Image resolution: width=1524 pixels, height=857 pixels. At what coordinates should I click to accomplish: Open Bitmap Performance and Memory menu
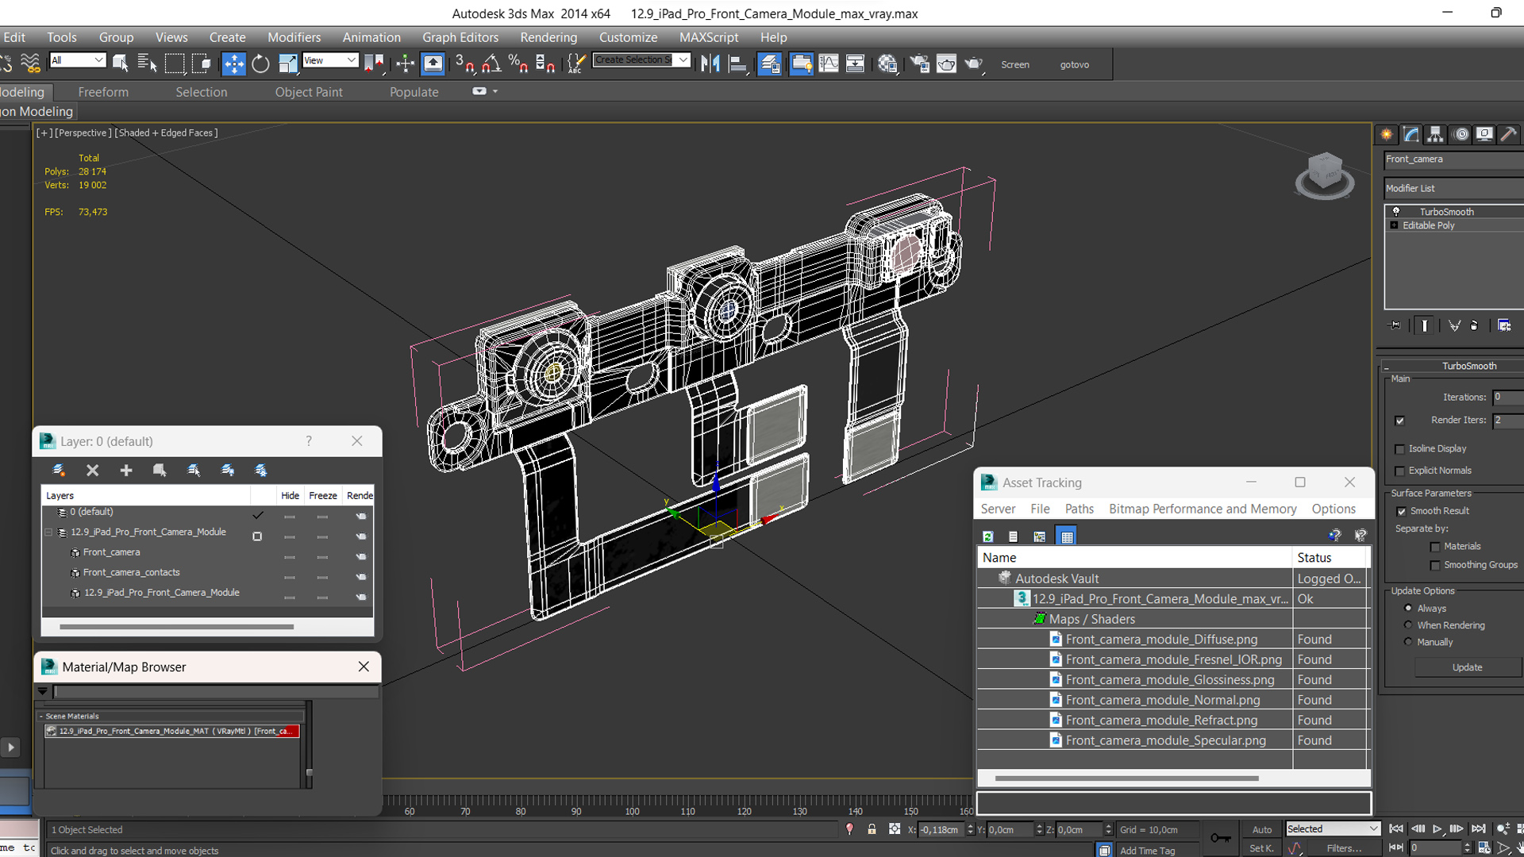click(1203, 509)
